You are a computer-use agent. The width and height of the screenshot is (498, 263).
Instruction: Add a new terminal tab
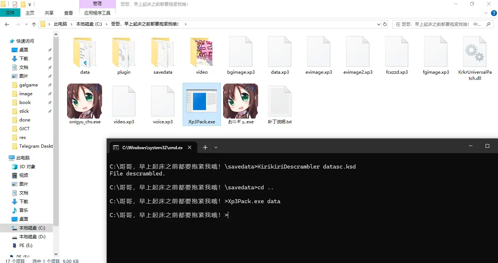(x=205, y=147)
